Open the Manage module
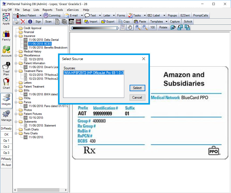This screenshot has height=193, width=231. click(x=6, y=116)
